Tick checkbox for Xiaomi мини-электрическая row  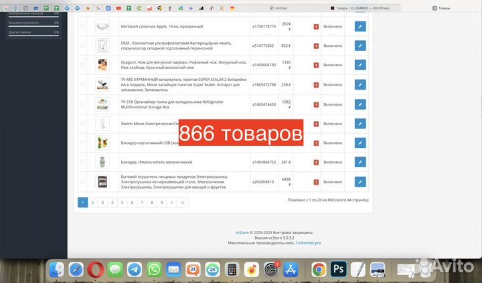[82, 124]
